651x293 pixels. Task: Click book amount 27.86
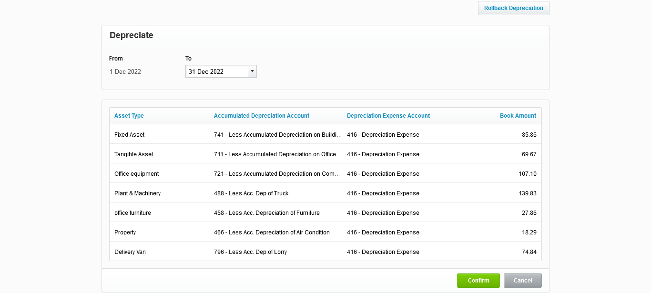(x=529, y=213)
